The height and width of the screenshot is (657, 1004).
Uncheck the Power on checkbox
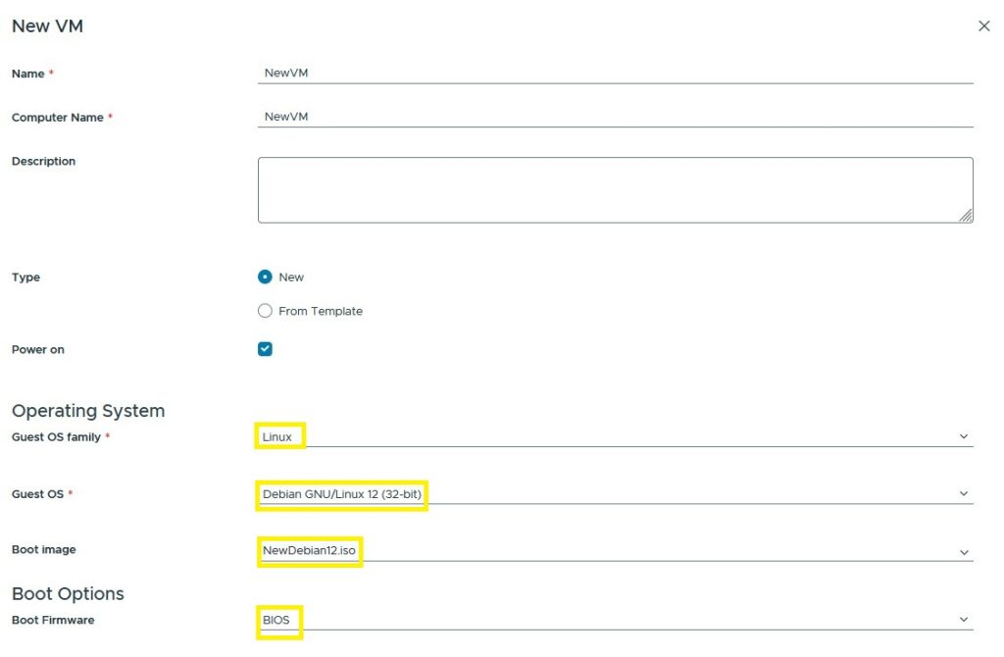[265, 349]
